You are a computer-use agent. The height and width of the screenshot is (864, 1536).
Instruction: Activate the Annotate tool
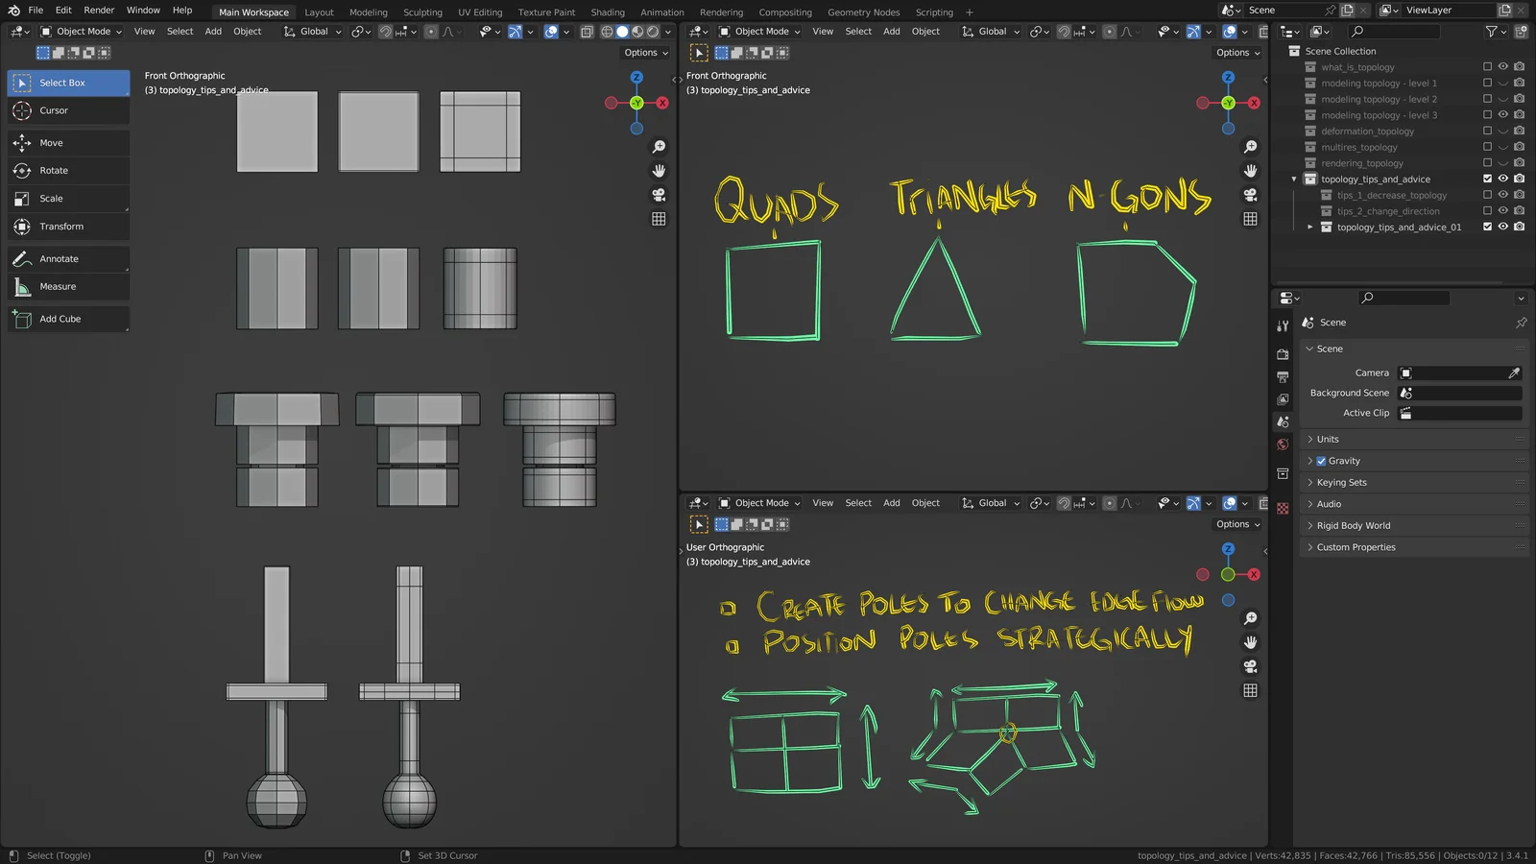[x=67, y=258]
